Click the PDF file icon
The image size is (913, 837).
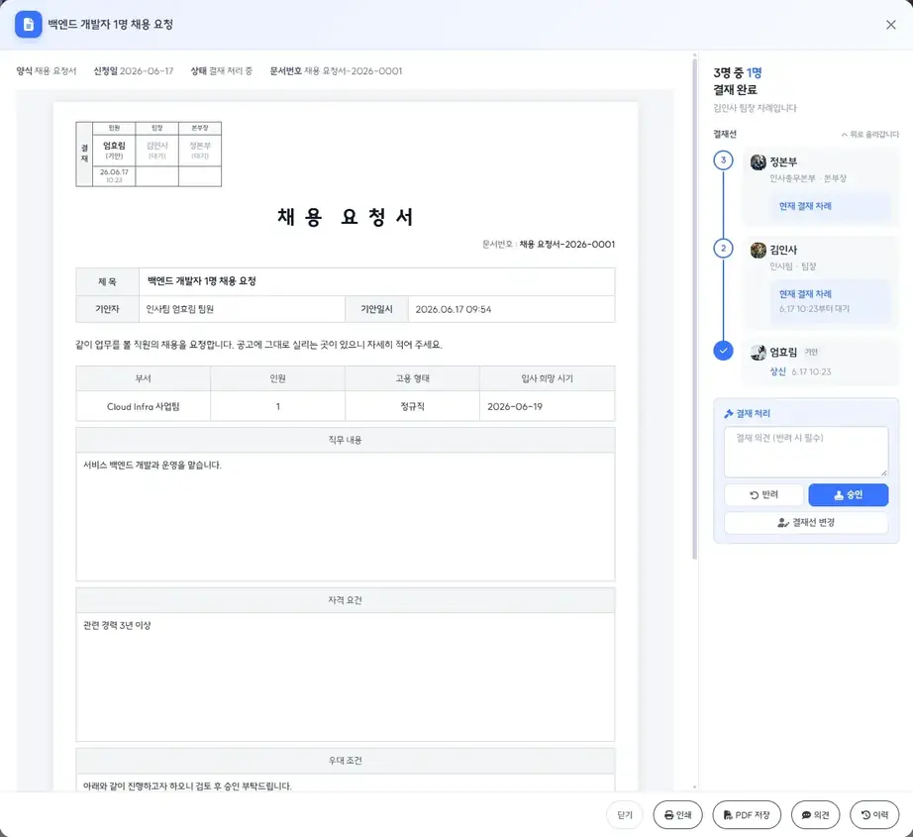click(728, 815)
